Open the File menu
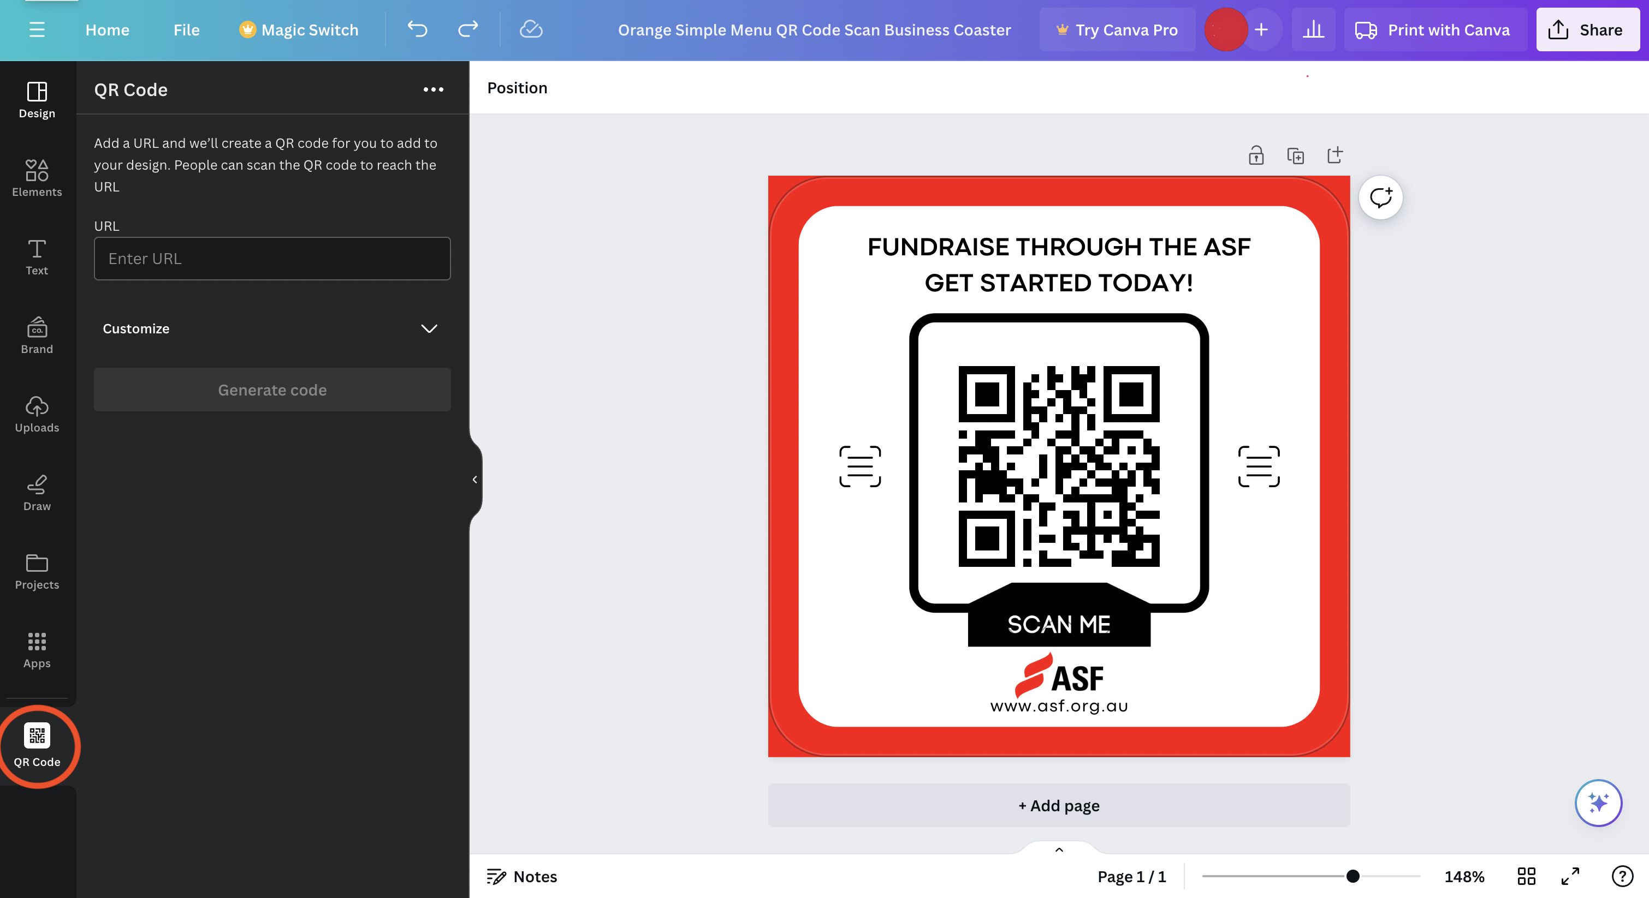 [186, 30]
